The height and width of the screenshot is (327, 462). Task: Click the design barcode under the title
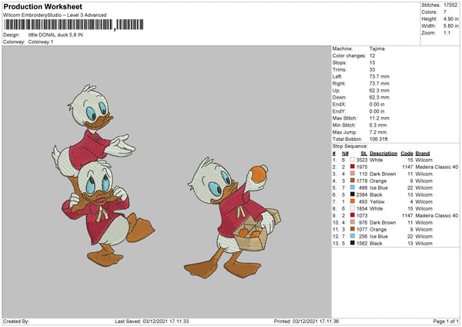pyautogui.click(x=73, y=25)
